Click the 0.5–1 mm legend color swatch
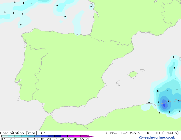Viewport: 181px width, 140px height. [11, 136]
